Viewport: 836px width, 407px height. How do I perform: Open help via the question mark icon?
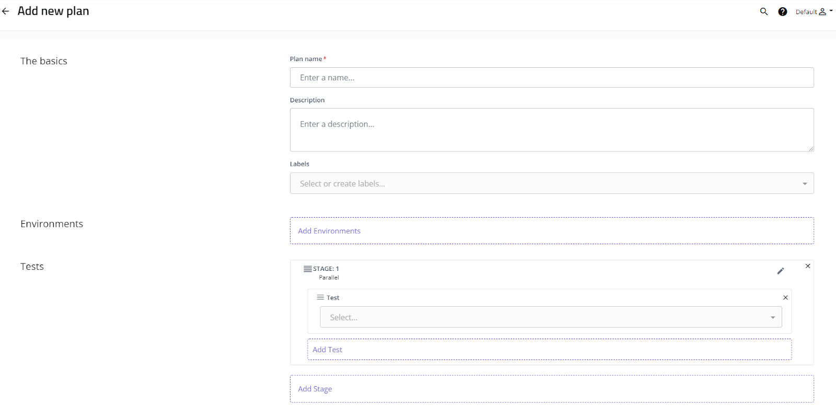pos(782,11)
